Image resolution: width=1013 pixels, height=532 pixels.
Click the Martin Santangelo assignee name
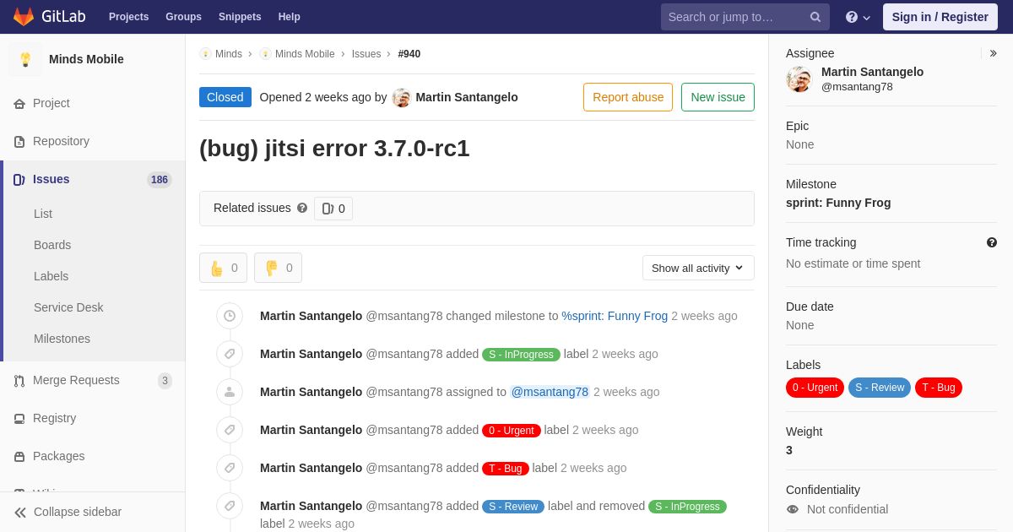(x=872, y=72)
